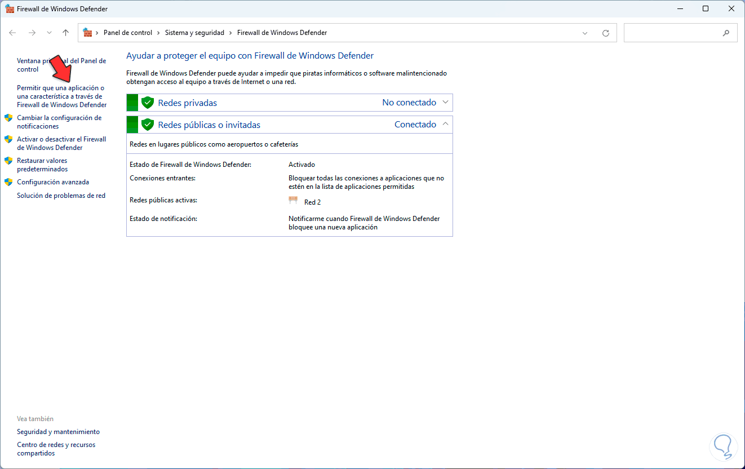This screenshot has width=745, height=469.
Task: Select Sistema y seguridad breadcrumb
Action: [194, 33]
